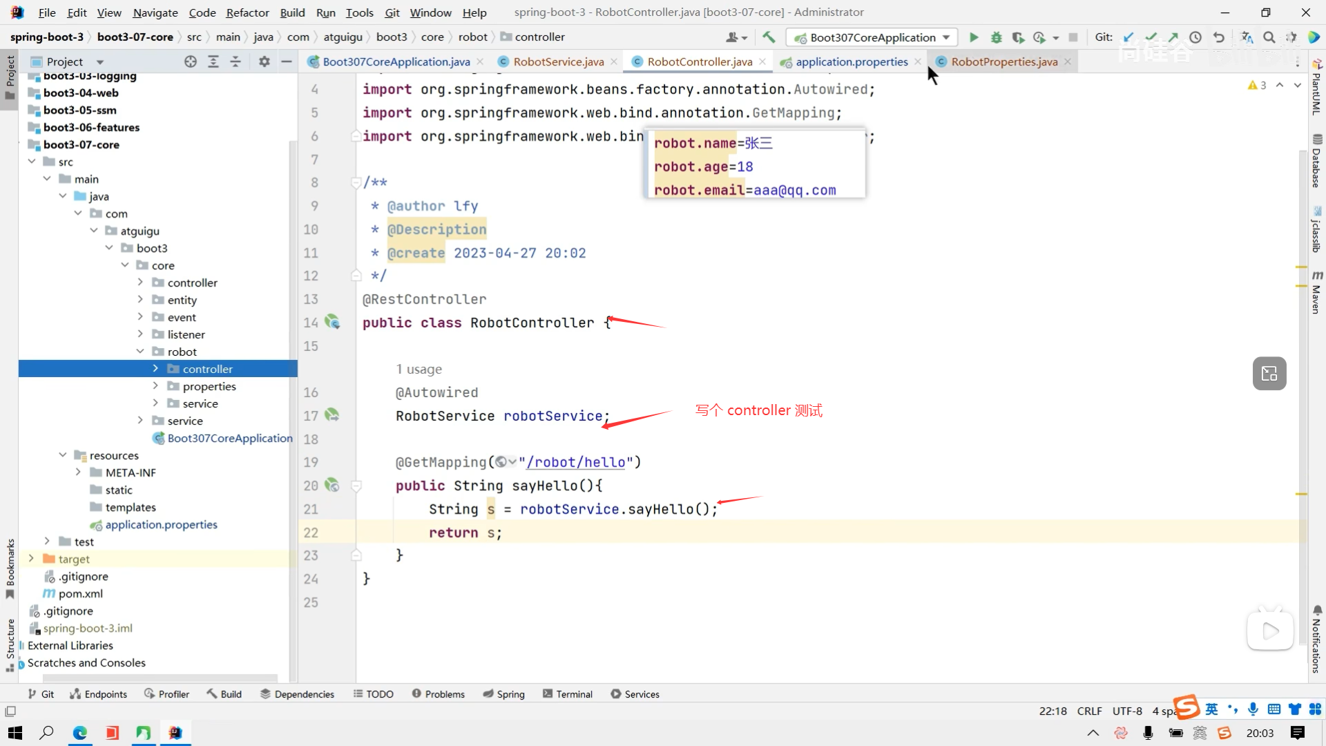Click the Git update project arrow

tap(1128, 37)
